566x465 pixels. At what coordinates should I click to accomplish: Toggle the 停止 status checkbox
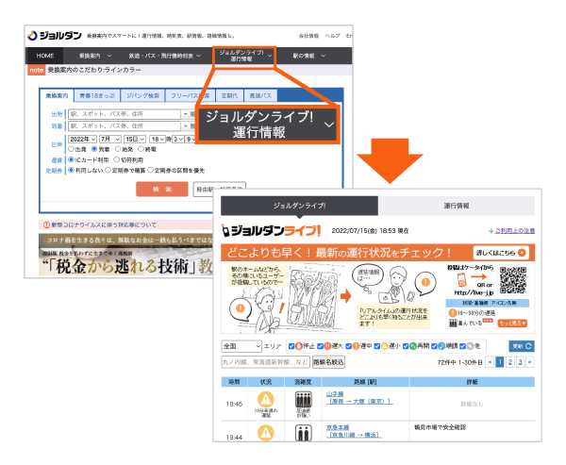[x=291, y=346]
